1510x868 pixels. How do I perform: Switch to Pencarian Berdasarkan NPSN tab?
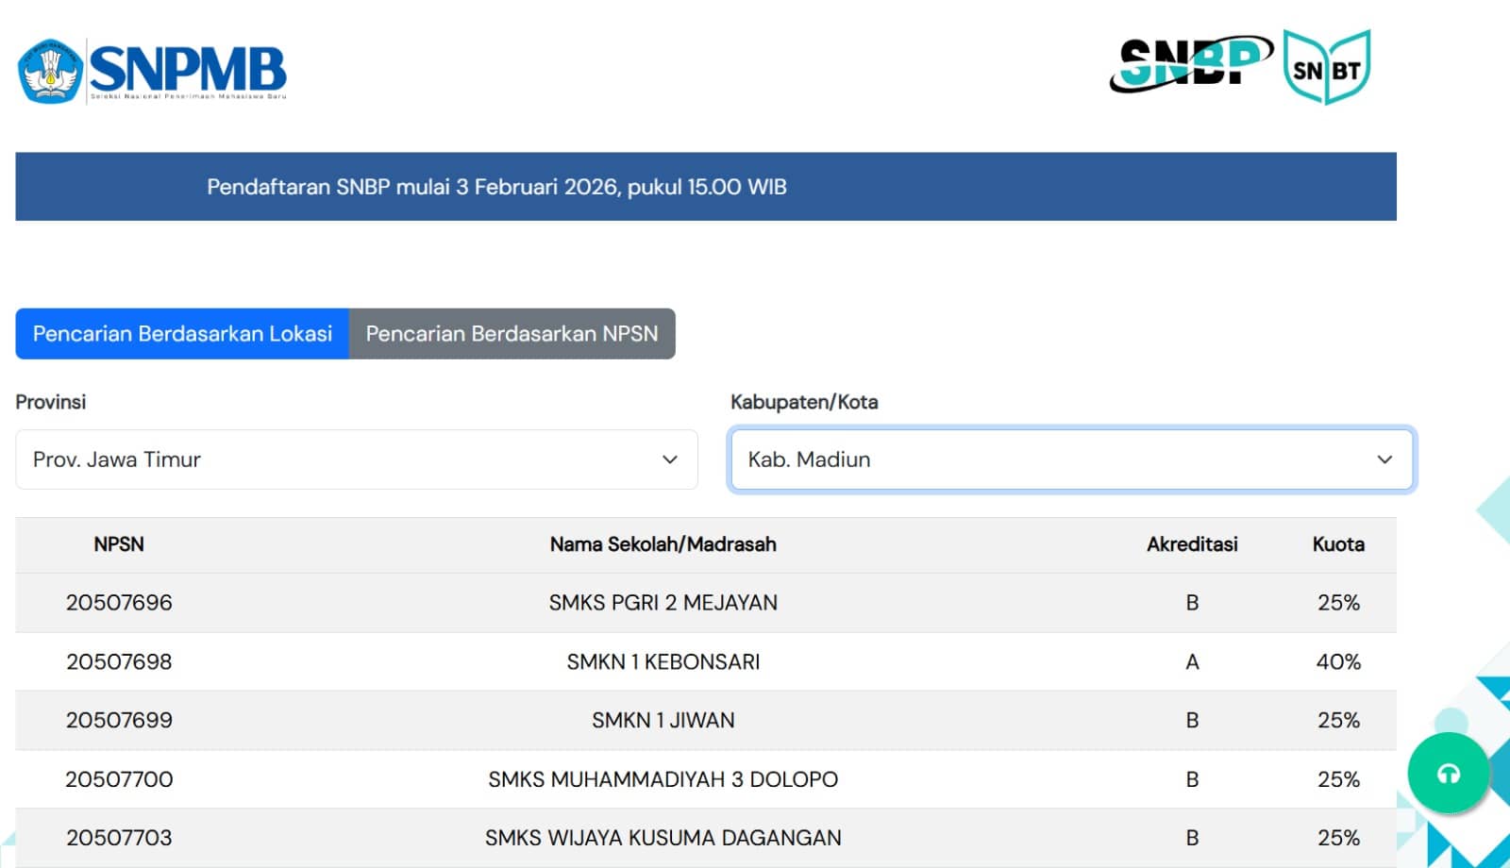[x=512, y=334]
